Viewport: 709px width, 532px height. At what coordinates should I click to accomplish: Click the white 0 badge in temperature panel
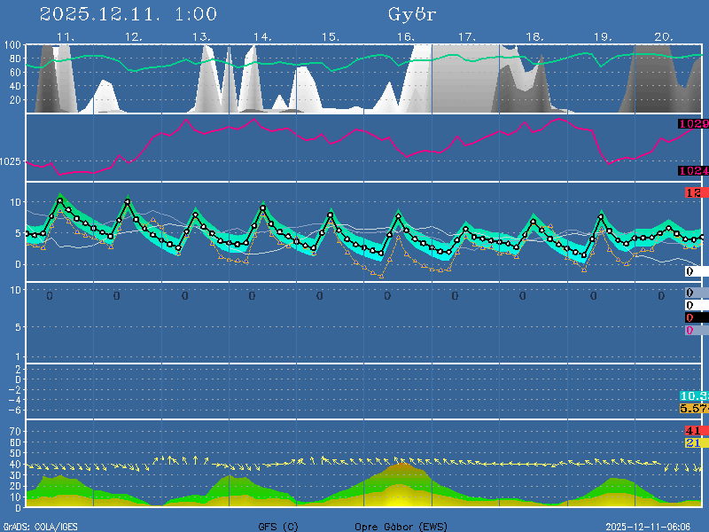click(696, 271)
